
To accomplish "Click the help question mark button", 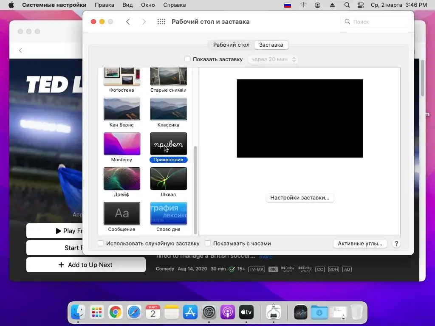I will click(x=396, y=244).
